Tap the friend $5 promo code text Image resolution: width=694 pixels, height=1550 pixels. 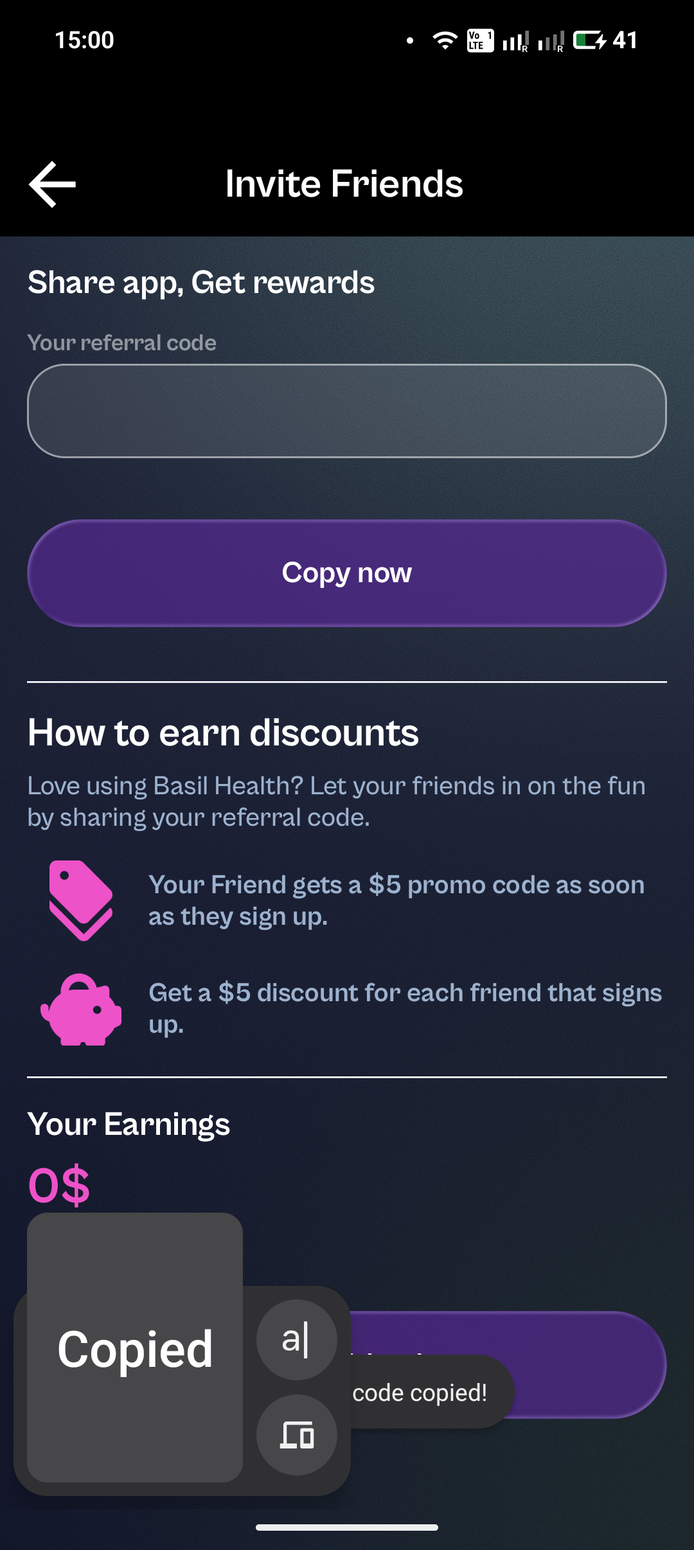click(x=396, y=900)
